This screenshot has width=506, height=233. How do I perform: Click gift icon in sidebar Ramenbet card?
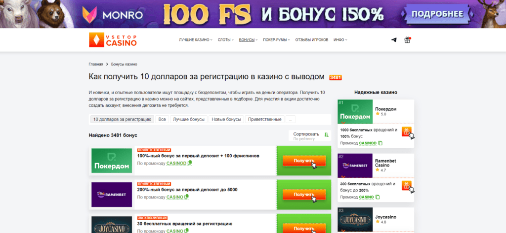pos(407,186)
